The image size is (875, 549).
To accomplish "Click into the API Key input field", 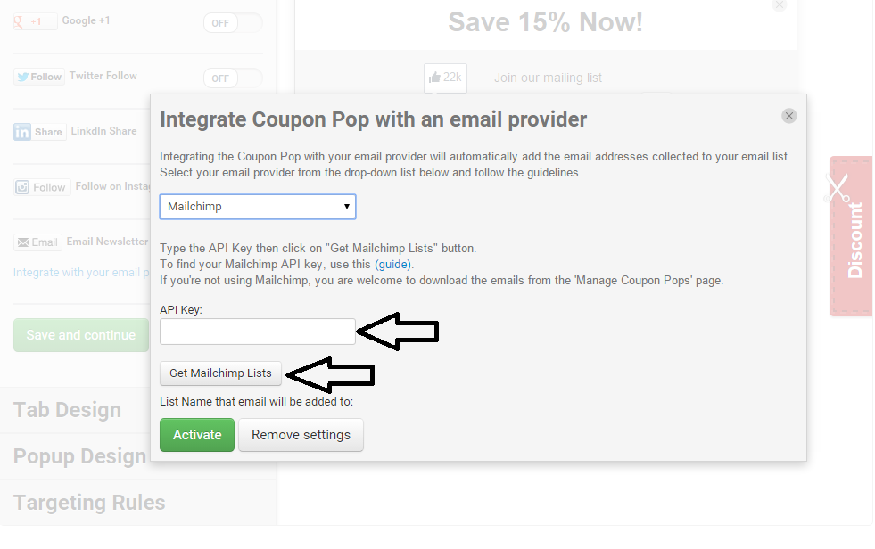I will [x=258, y=332].
